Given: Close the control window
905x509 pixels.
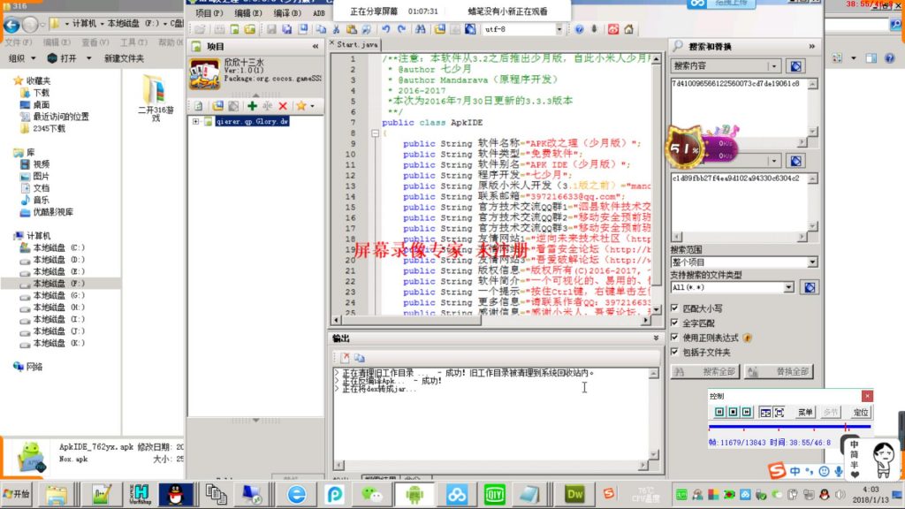Looking at the screenshot, I should (867, 396).
